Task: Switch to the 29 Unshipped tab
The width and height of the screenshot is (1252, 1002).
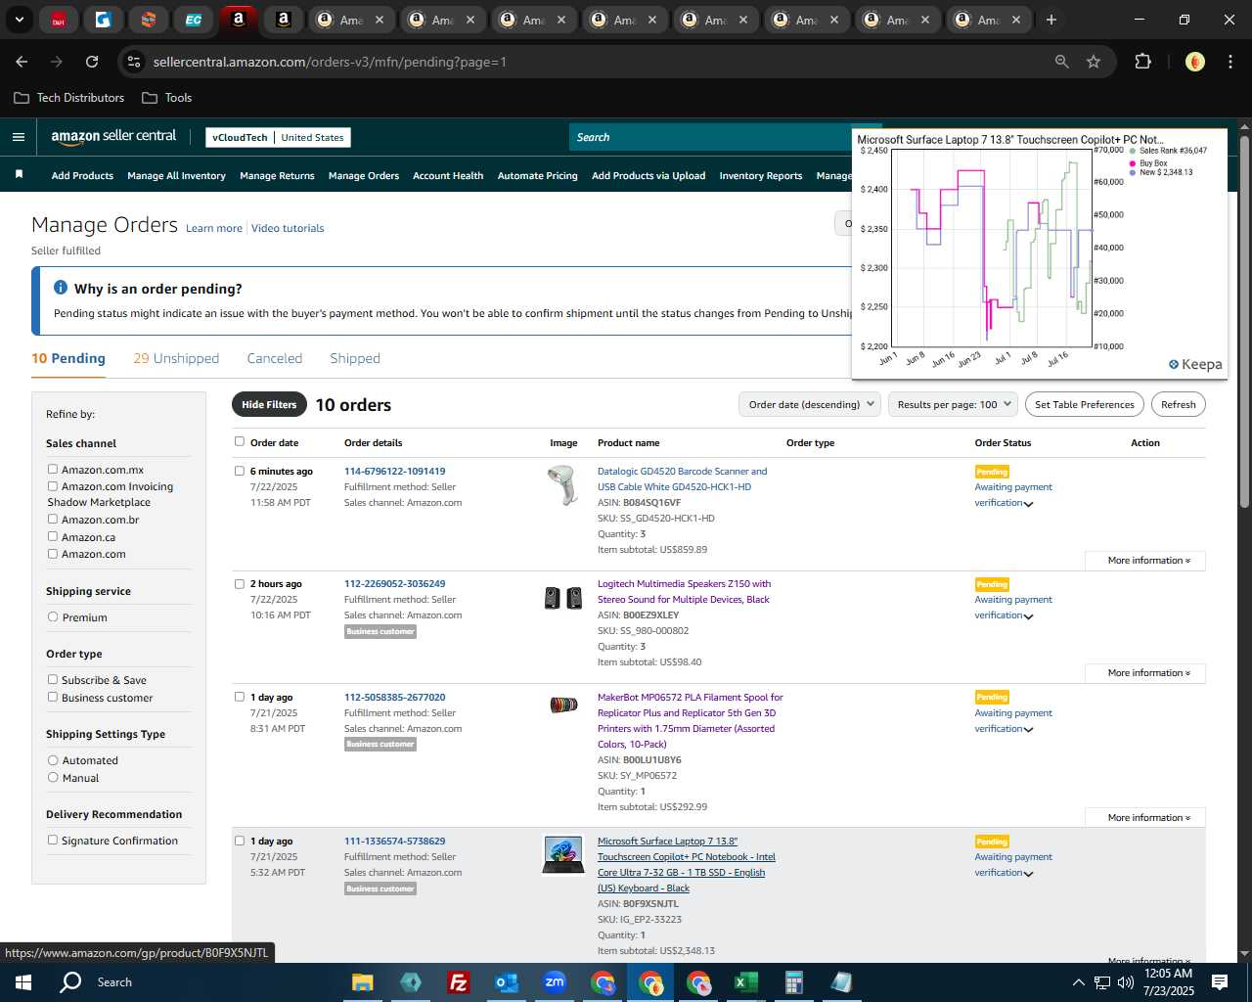Action: click(x=176, y=358)
